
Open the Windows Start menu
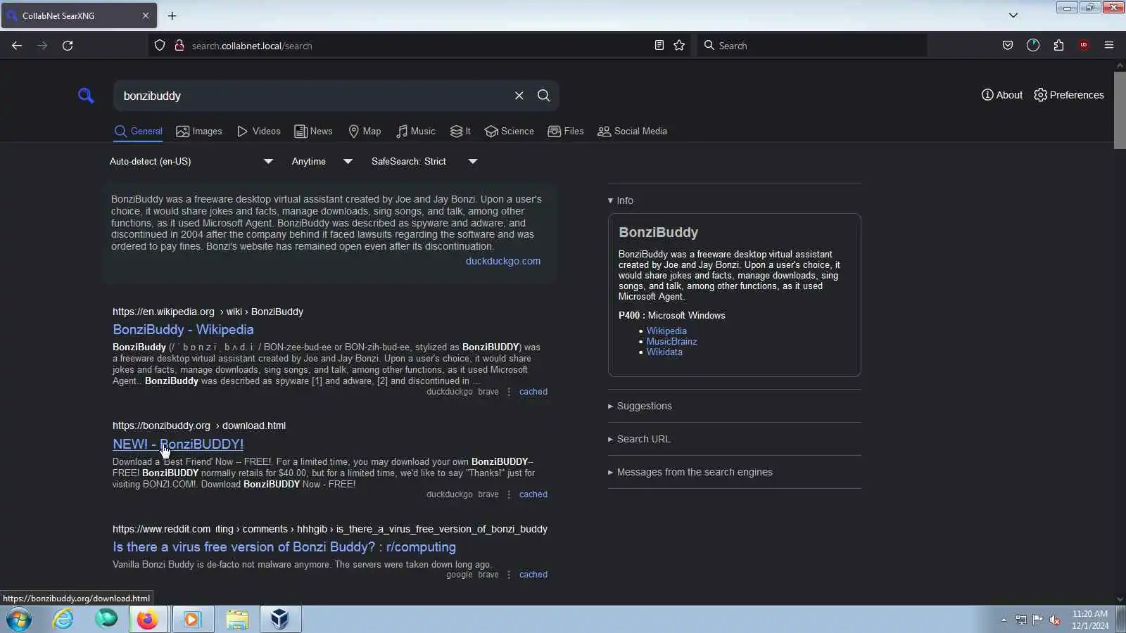coord(19,620)
